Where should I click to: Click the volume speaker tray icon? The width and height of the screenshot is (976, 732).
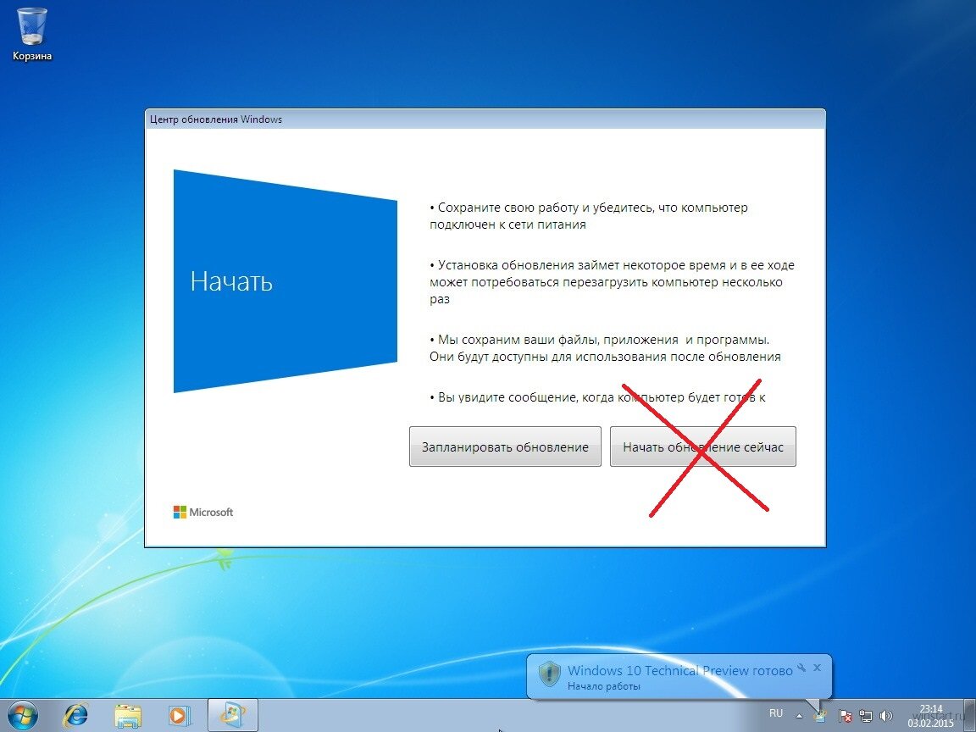(x=886, y=716)
